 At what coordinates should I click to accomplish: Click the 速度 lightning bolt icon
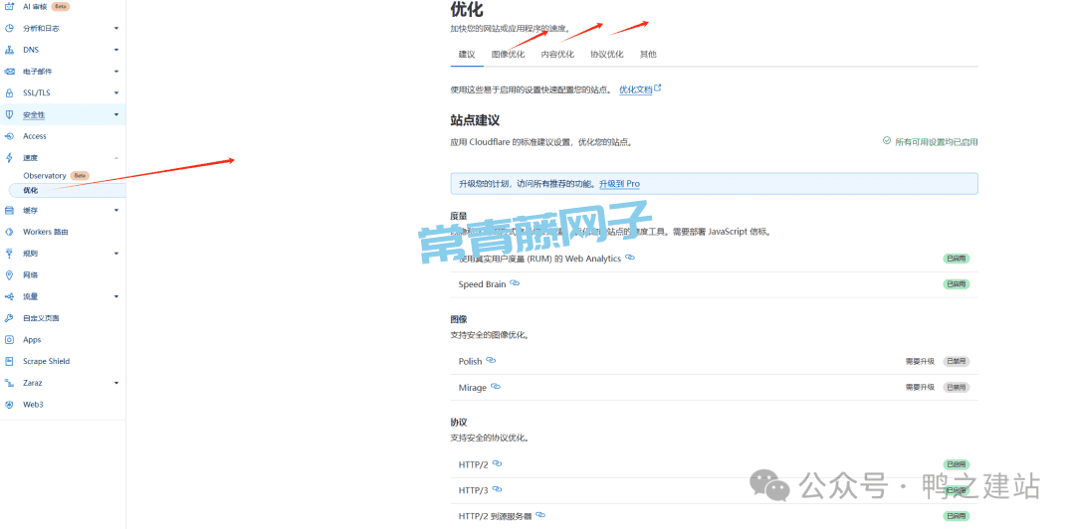(9, 157)
